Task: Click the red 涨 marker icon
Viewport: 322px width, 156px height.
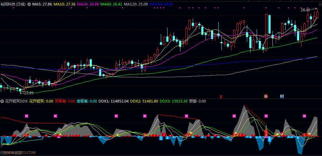Action: click(266, 96)
